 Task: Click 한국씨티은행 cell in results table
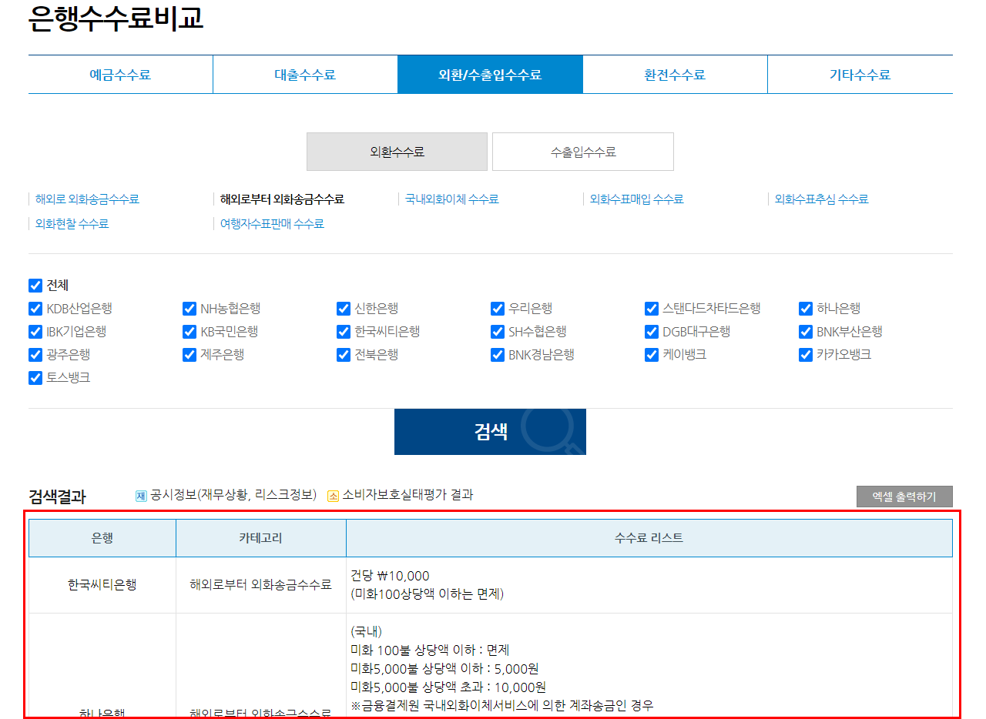click(x=102, y=585)
